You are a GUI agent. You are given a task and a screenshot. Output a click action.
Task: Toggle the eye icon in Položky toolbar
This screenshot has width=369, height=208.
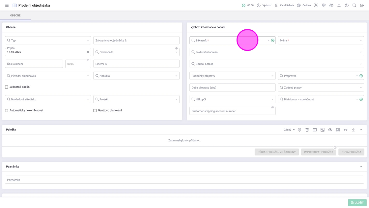click(330, 130)
